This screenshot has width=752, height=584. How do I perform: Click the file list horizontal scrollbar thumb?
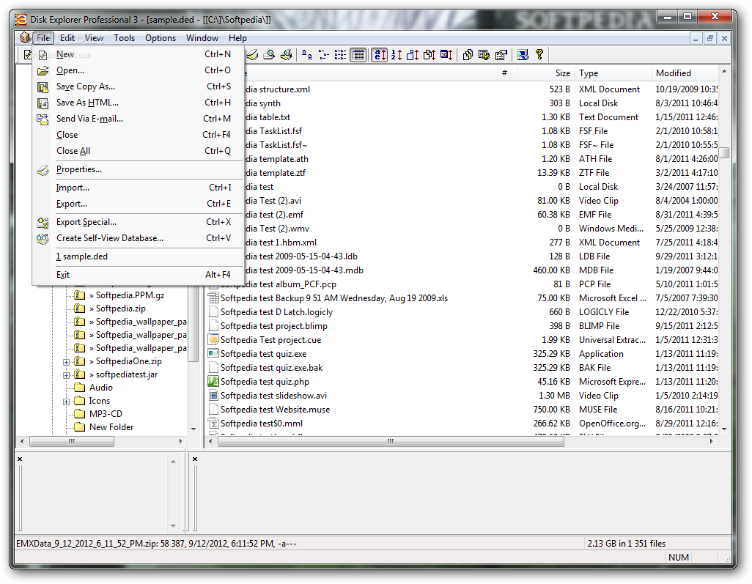[391, 442]
